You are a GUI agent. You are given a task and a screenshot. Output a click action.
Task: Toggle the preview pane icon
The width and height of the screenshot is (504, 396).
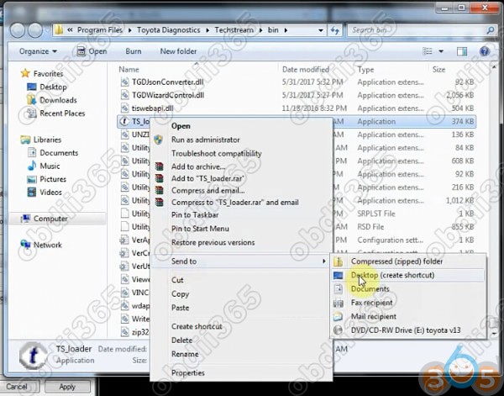coord(462,51)
